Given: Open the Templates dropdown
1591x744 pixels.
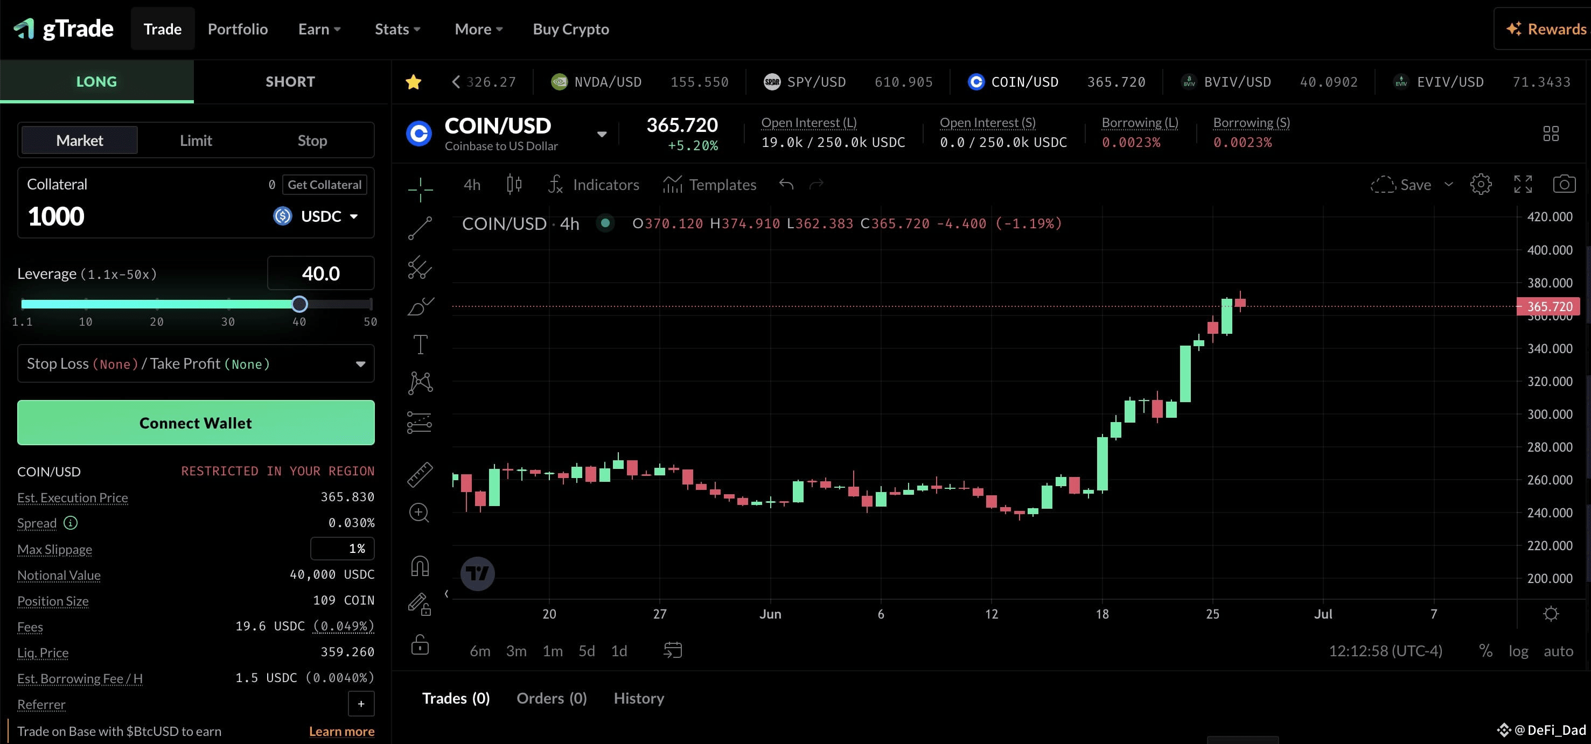Looking at the screenshot, I should [709, 184].
